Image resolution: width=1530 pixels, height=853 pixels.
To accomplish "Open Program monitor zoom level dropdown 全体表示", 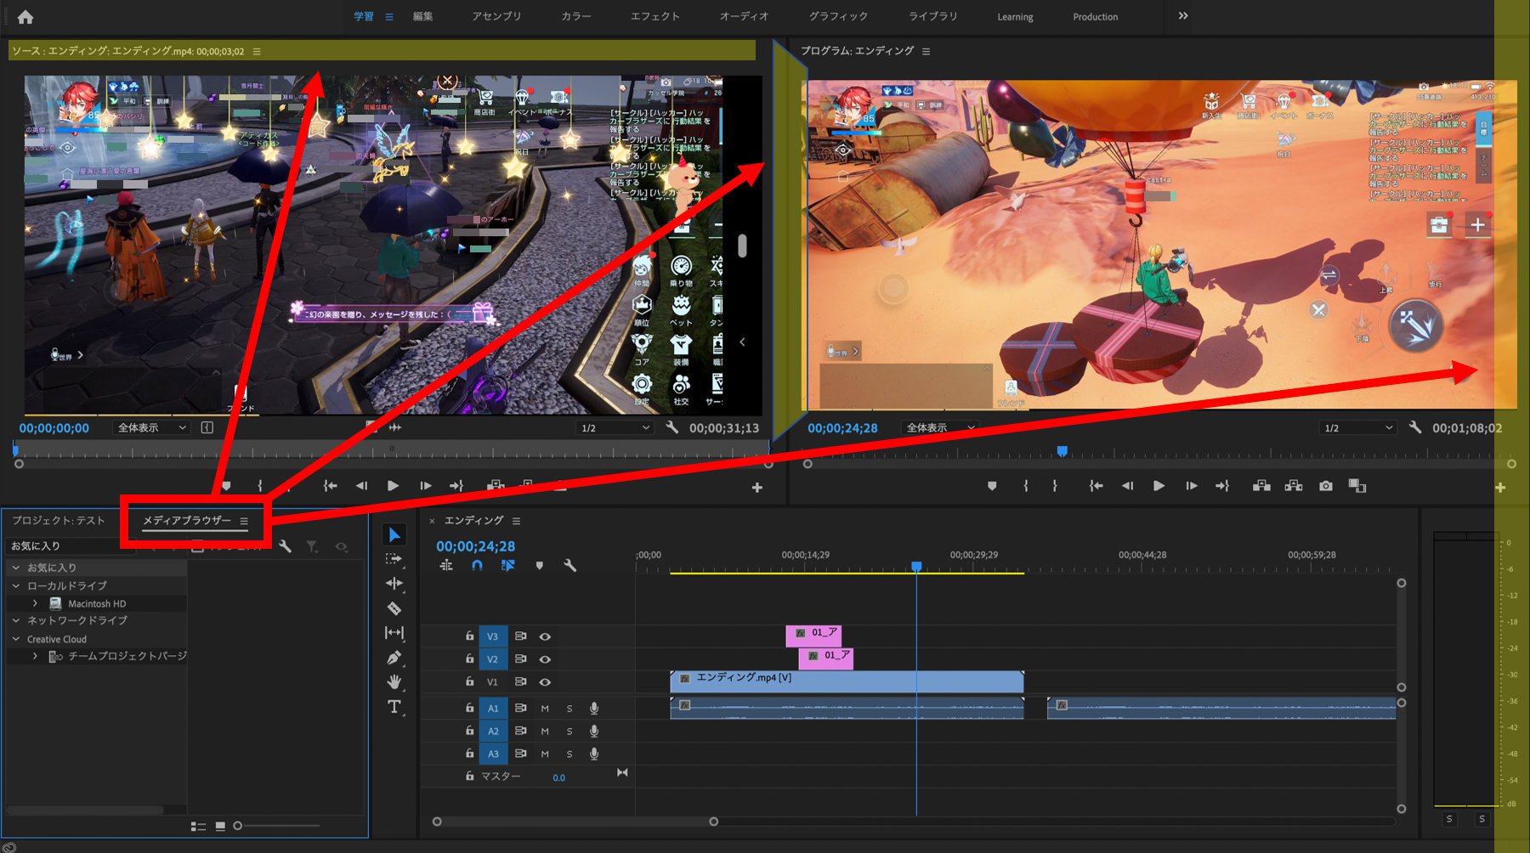I will (940, 427).
